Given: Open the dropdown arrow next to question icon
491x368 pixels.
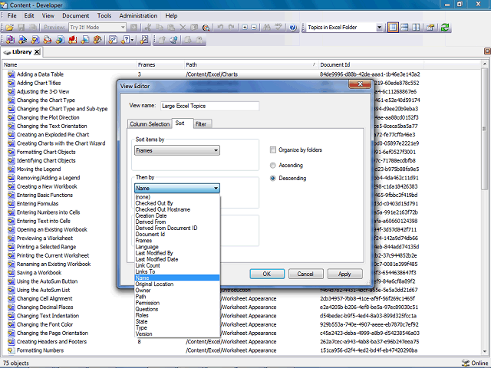Looking at the screenshot, I should 133,40.
